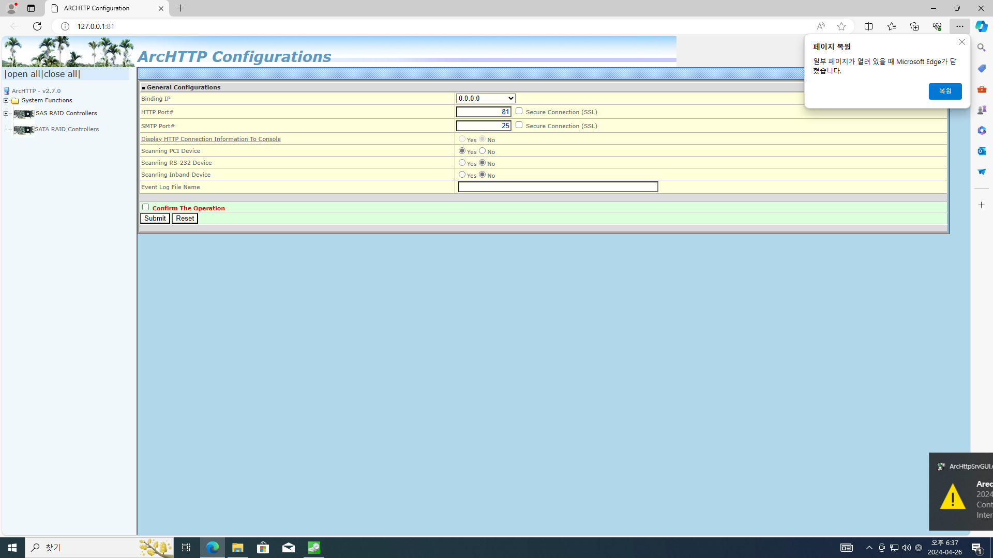Click the Event Log File Name field
Screen dimensions: 993x558
pyautogui.click(x=558, y=187)
